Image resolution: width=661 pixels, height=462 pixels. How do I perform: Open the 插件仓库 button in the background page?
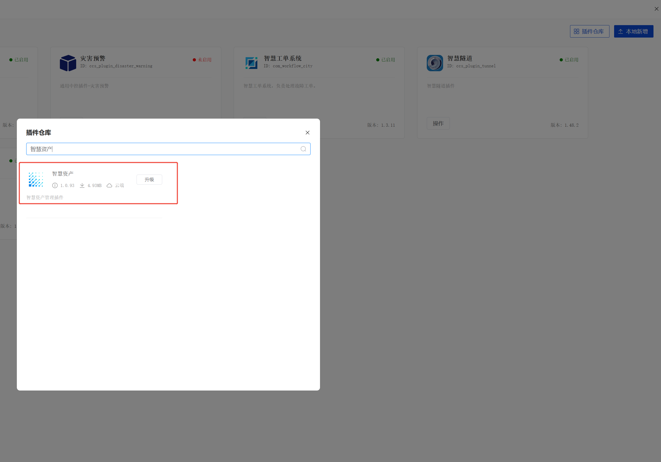pyautogui.click(x=589, y=31)
